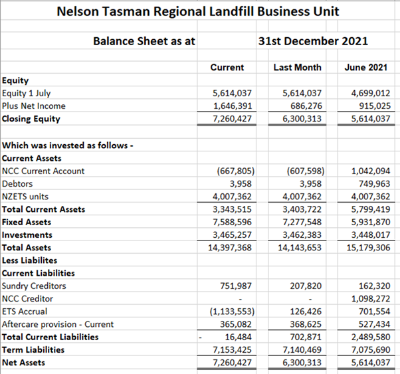The image size is (400, 374).
Task: Select Last Month aftercare provision value 368,625
Action: [306, 324]
